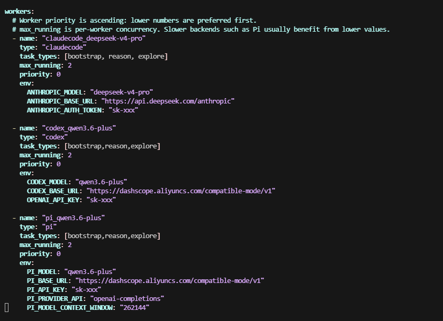Viewport: 443px width, 321px height.
Task: Click the PI_BASE_URL dashscope URL
Action: (x=170, y=281)
